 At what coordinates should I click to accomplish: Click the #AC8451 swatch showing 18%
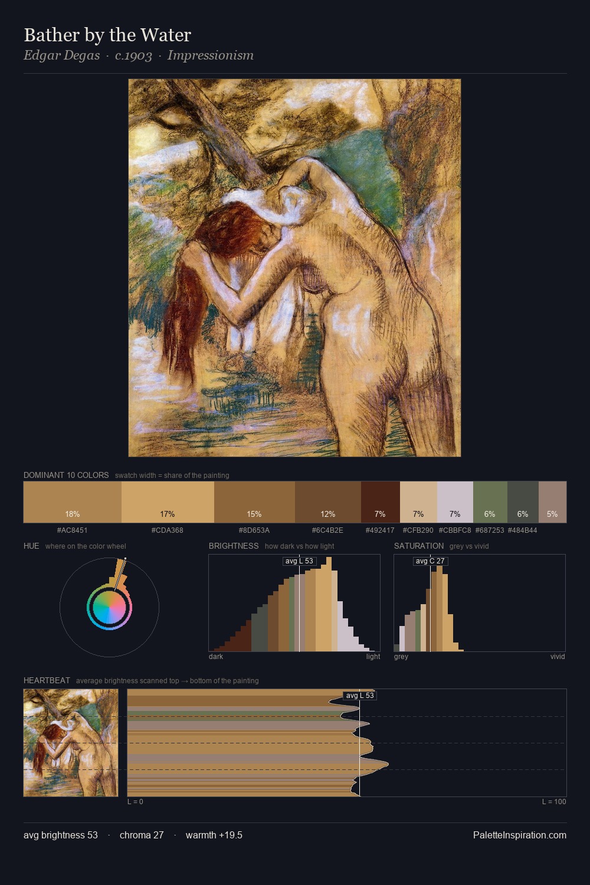click(x=73, y=502)
